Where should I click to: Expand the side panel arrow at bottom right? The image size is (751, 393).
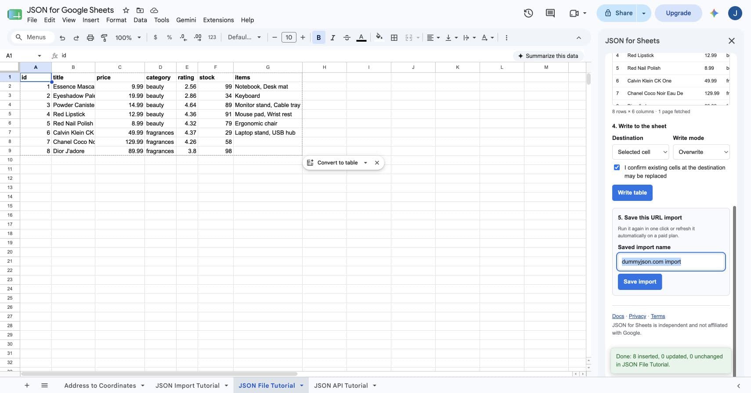pyautogui.click(x=738, y=386)
